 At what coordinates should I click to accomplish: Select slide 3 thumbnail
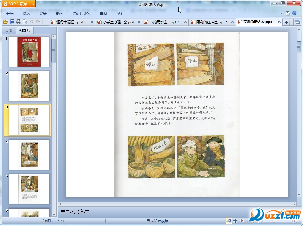(x=29, y=120)
